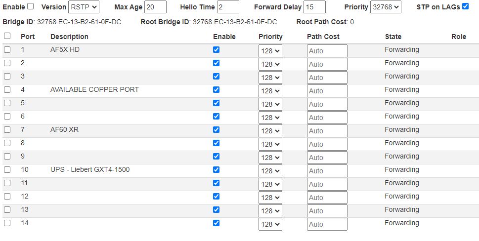Click the Path Cost field for port 3
The width and height of the screenshot is (479, 241).
(x=327, y=78)
